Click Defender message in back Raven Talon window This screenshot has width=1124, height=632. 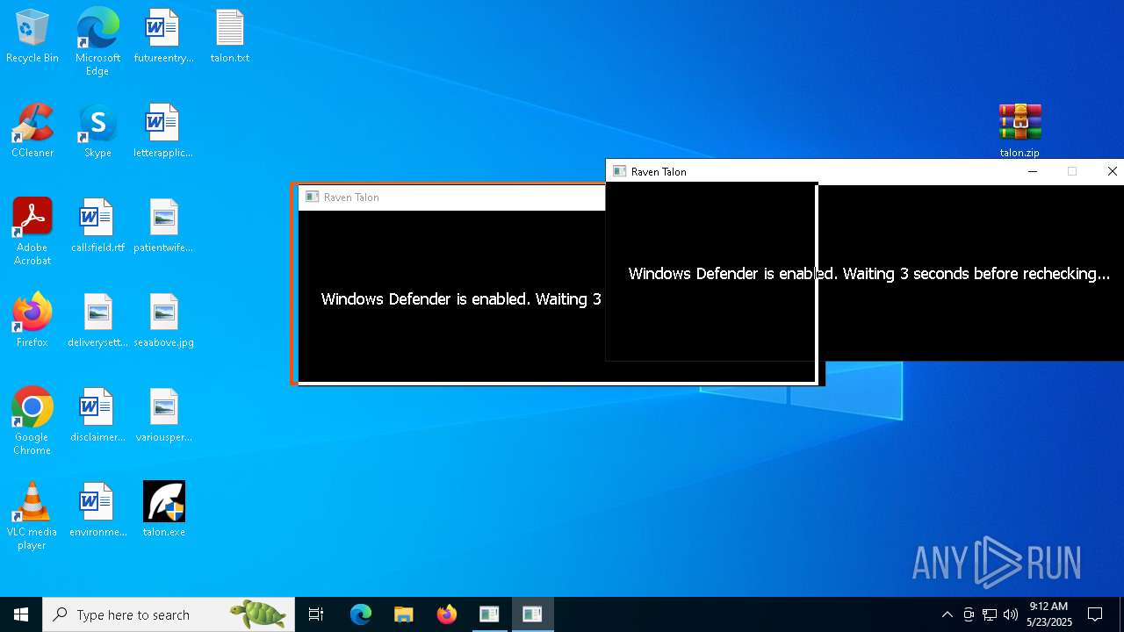(461, 299)
